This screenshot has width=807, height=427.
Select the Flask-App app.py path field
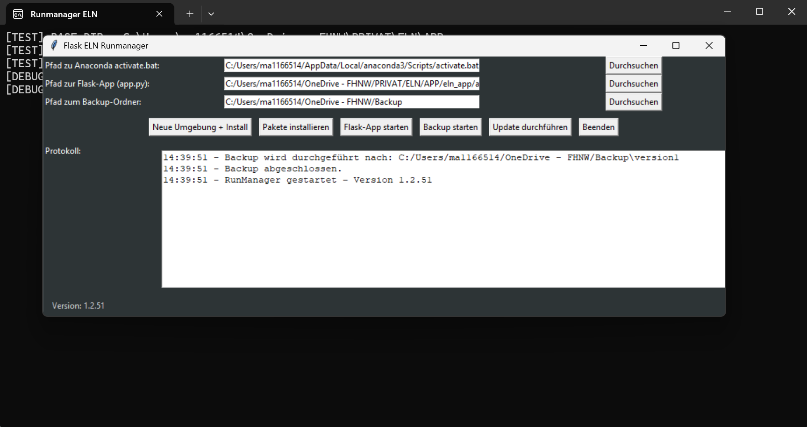pos(352,84)
